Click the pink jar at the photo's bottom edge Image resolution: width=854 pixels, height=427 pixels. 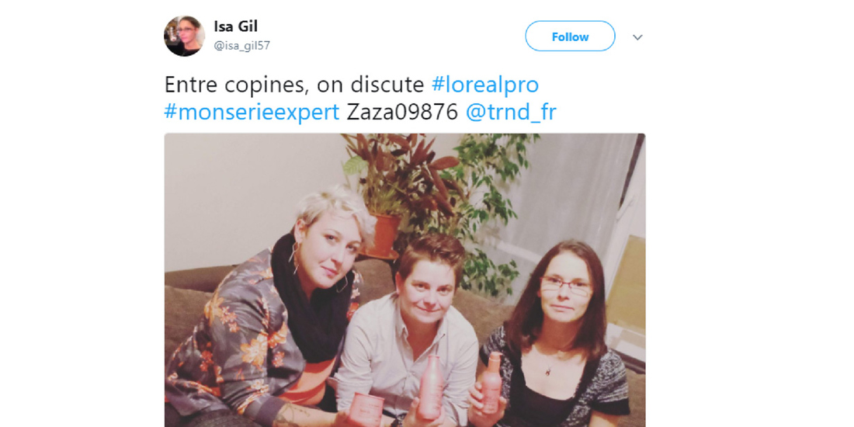click(366, 410)
